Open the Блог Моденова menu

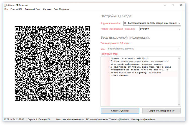pyautogui.click(x=61, y=9)
